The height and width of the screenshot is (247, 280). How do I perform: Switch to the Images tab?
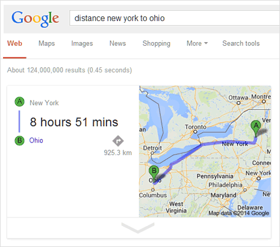82,43
